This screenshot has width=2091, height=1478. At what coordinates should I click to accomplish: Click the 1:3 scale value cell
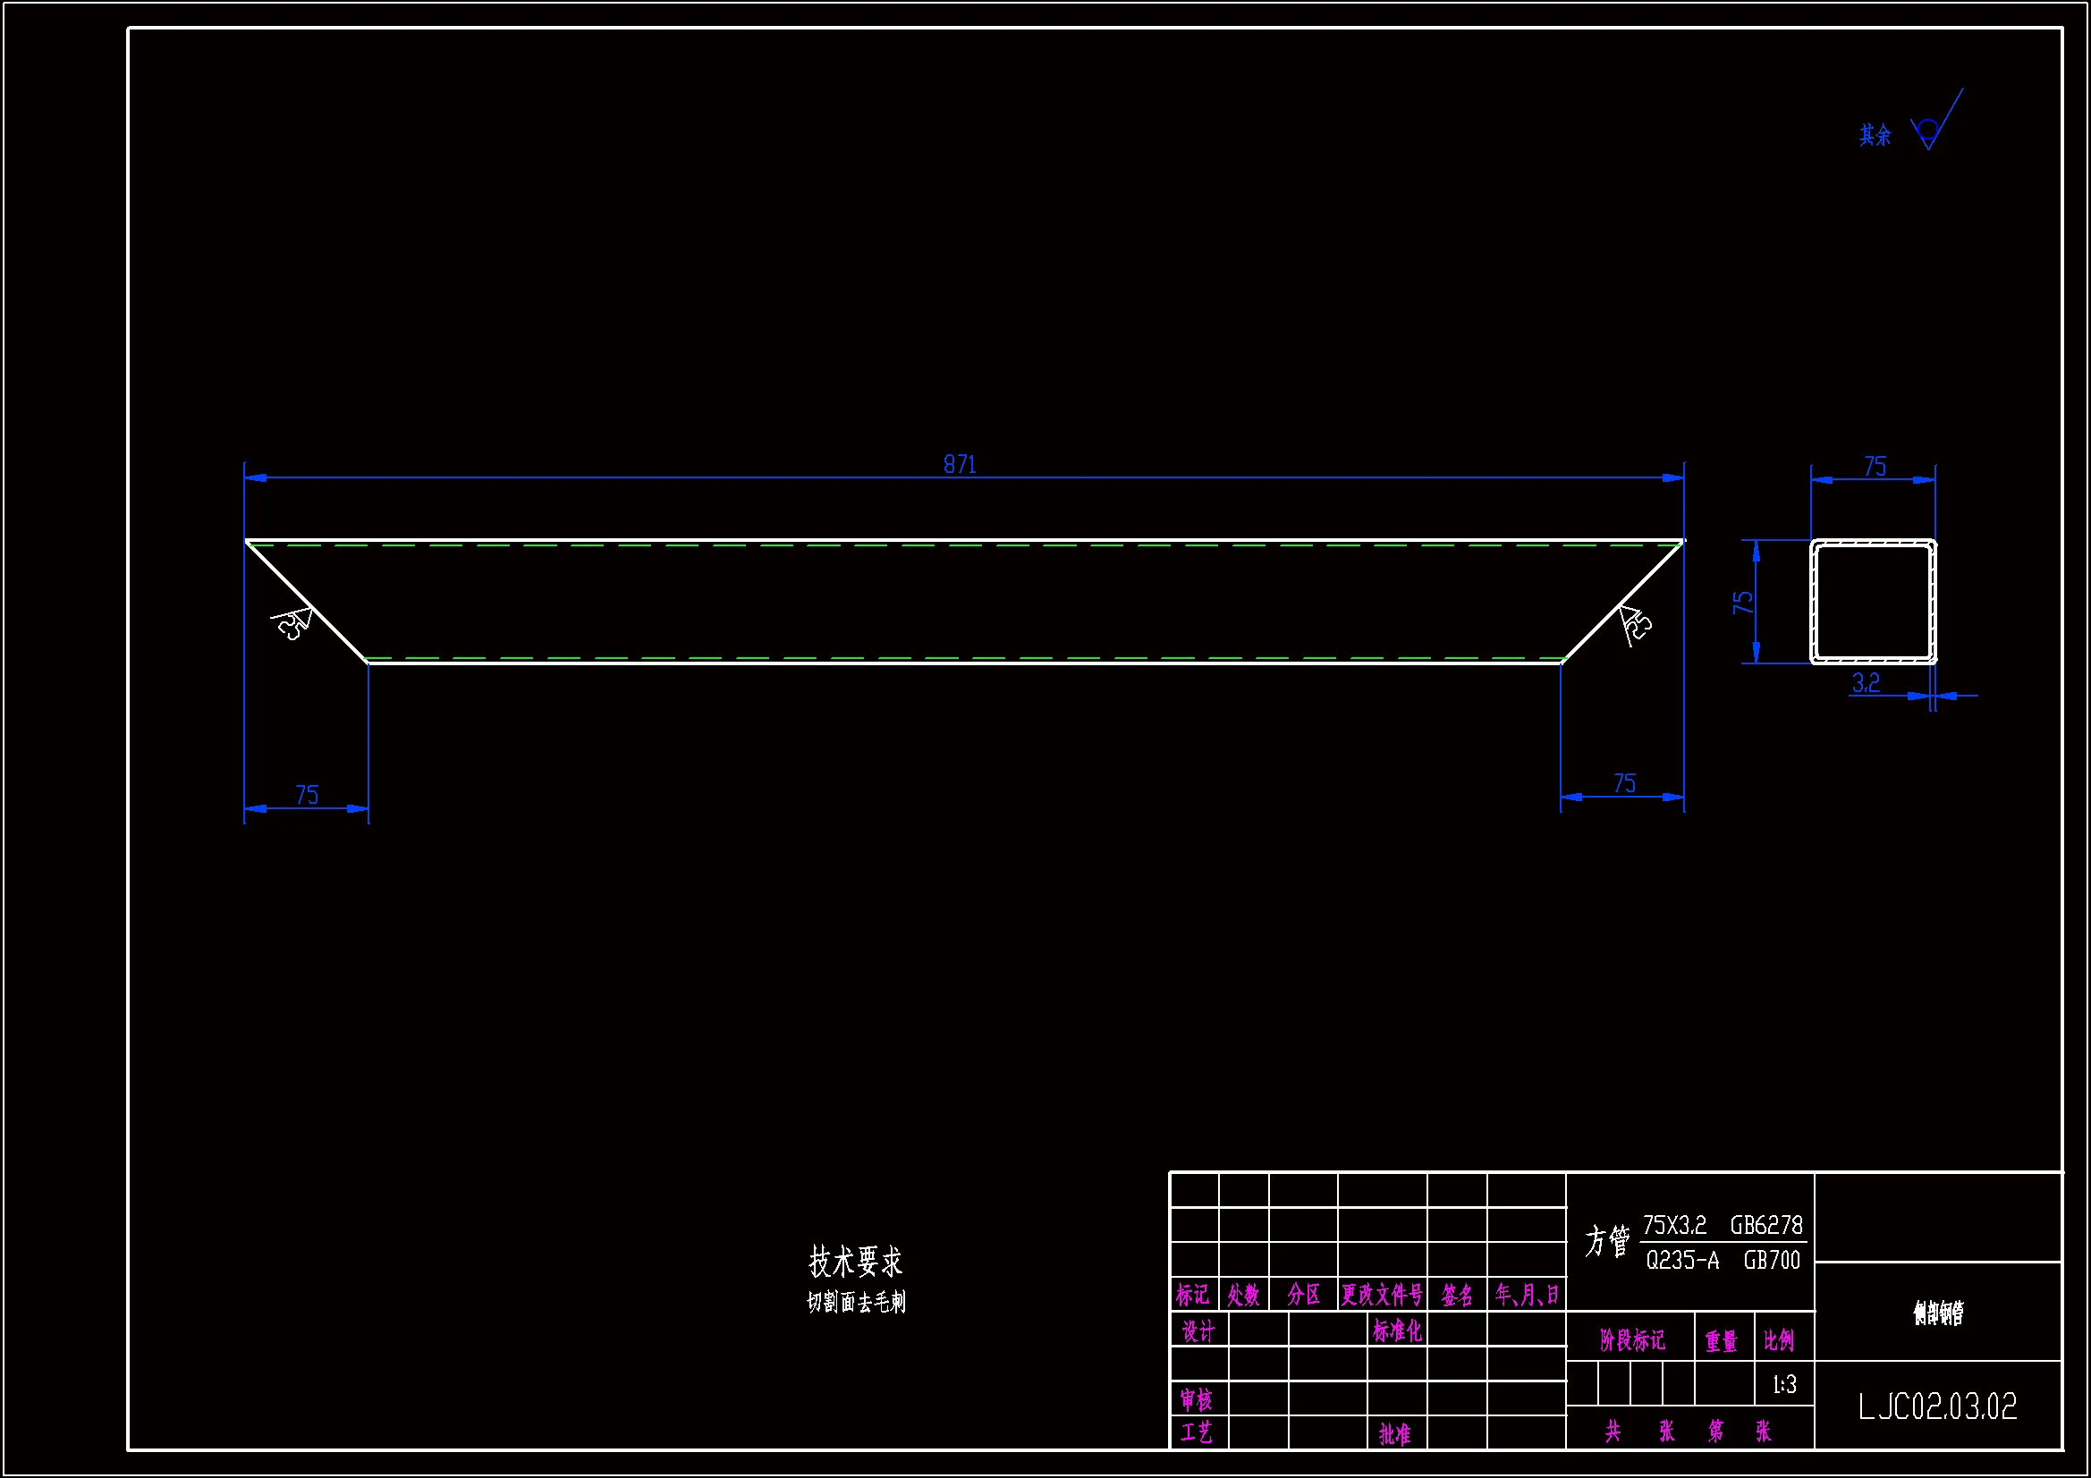(x=1784, y=1385)
